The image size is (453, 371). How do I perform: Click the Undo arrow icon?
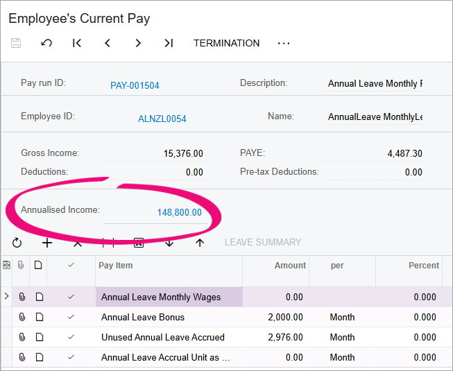(46, 43)
